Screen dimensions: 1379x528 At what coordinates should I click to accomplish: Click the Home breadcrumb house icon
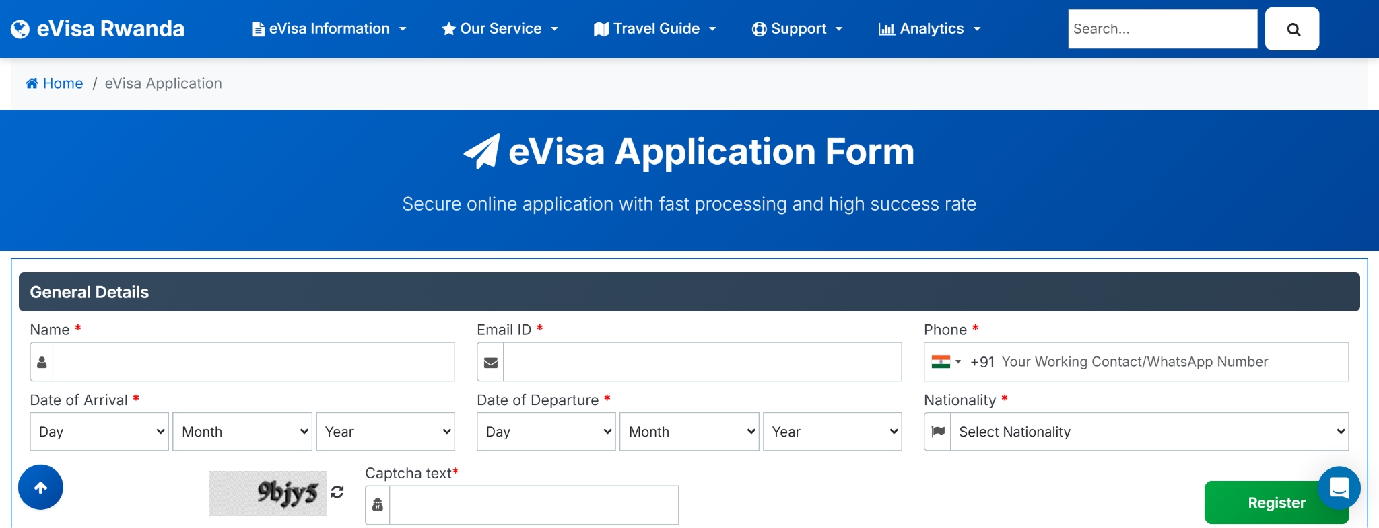coord(32,83)
